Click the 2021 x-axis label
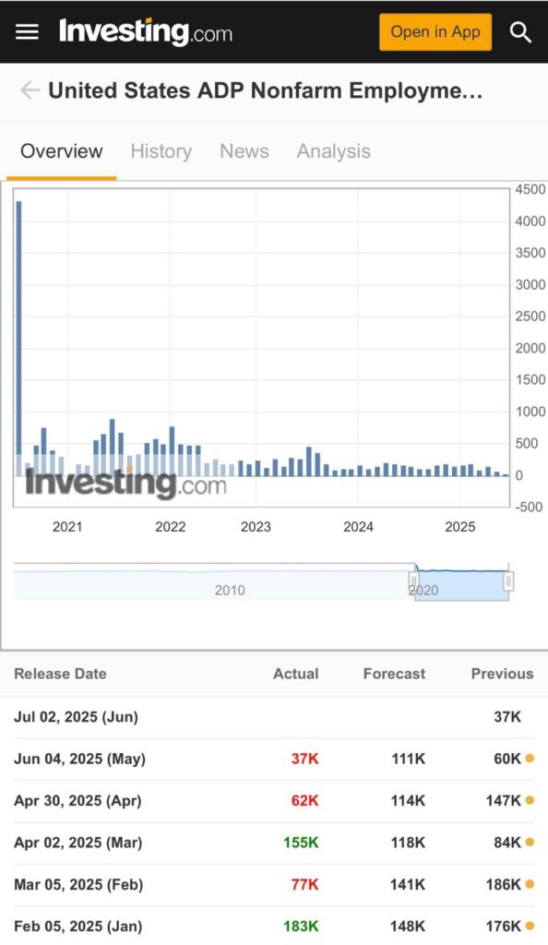Viewport: 548px width, 945px height. click(x=67, y=527)
